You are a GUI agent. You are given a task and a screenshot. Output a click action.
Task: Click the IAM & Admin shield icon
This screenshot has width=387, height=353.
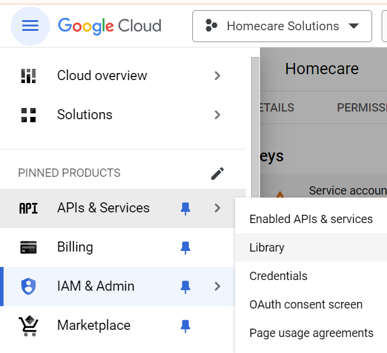(x=28, y=287)
